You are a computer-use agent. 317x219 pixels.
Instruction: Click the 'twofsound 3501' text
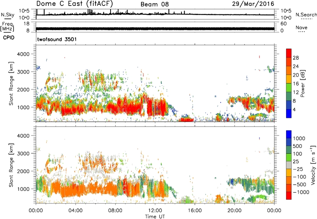pyautogui.click(x=57, y=39)
